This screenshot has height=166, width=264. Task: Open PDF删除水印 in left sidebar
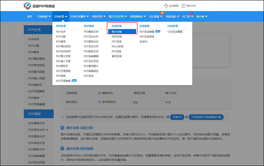point(36,136)
